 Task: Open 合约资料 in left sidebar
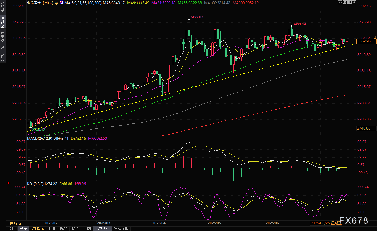(3, 54)
